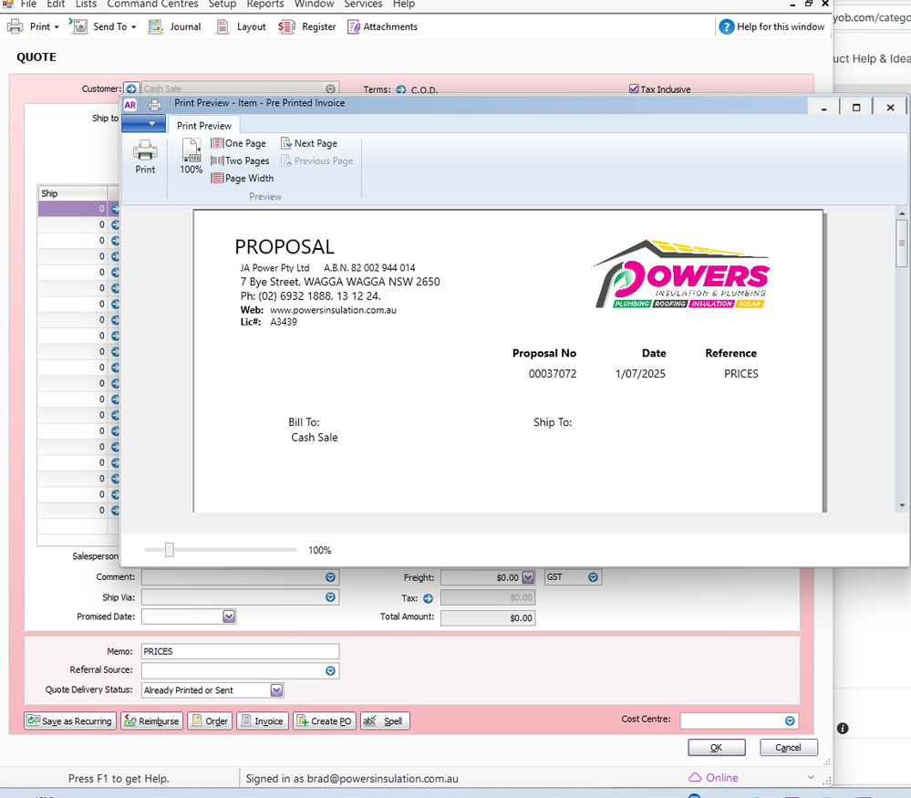Select One Page view
911x798 pixels.
point(238,143)
